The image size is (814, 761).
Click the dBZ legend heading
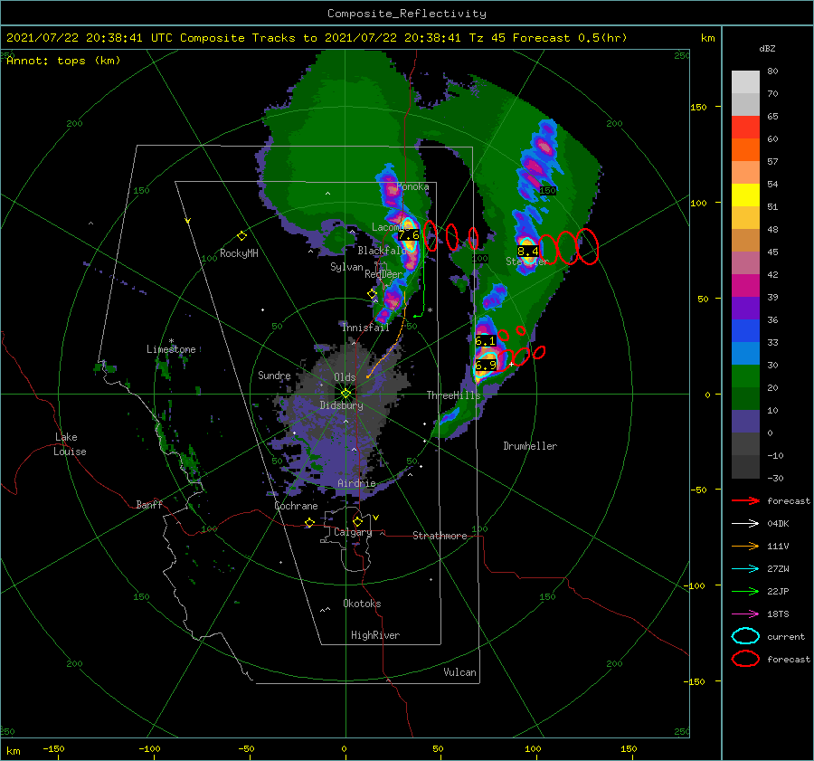[x=767, y=48]
